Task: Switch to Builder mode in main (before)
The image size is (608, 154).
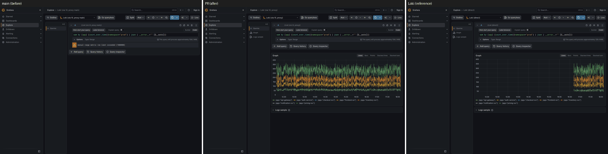Action: tap(188, 30)
